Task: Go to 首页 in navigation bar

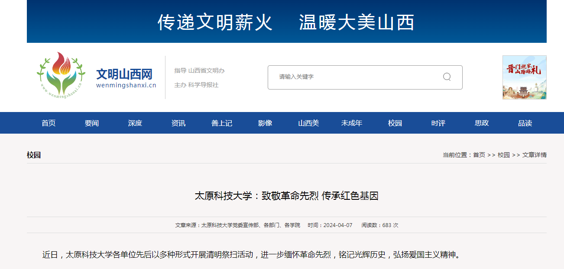Action: click(49, 123)
